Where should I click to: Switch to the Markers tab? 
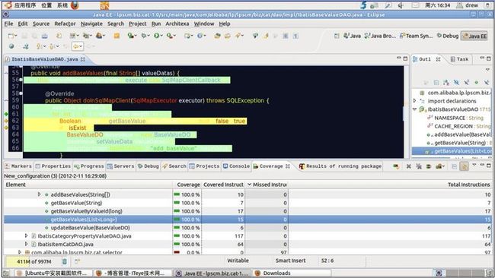[18, 166]
